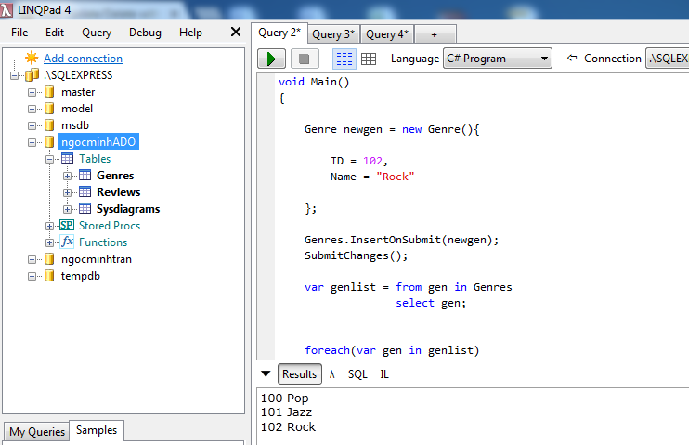689x445 pixels.
Task: Click the Add connection star icon
Action: 32,58
